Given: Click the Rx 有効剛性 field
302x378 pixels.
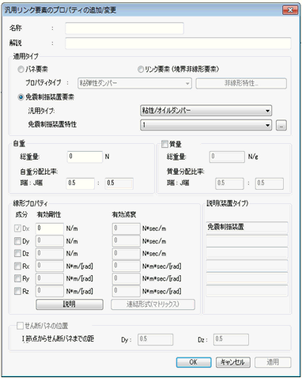Looking at the screenshot, I should click(x=50, y=266).
